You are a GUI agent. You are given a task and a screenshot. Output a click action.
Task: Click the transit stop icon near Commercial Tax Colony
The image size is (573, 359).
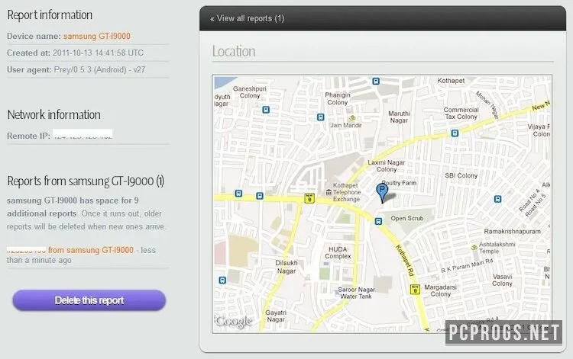click(x=455, y=133)
